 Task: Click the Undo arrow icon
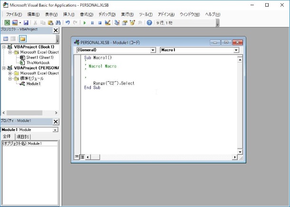(68, 22)
